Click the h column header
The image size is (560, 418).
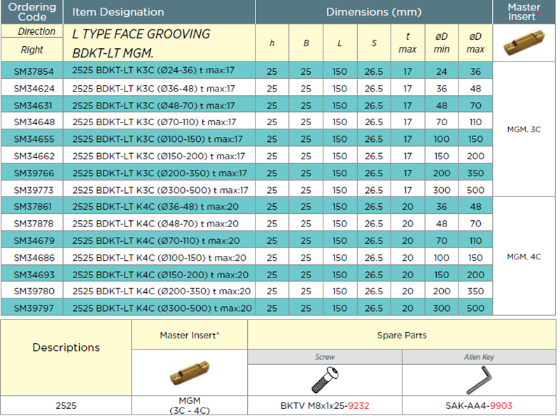[272, 43]
